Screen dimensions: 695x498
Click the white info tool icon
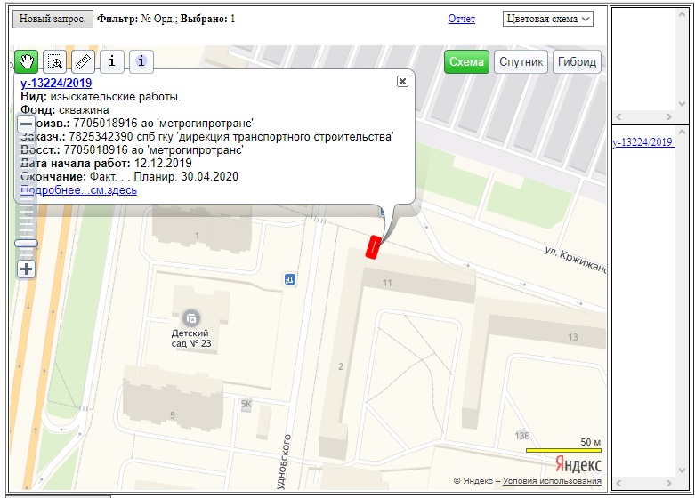tap(111, 61)
